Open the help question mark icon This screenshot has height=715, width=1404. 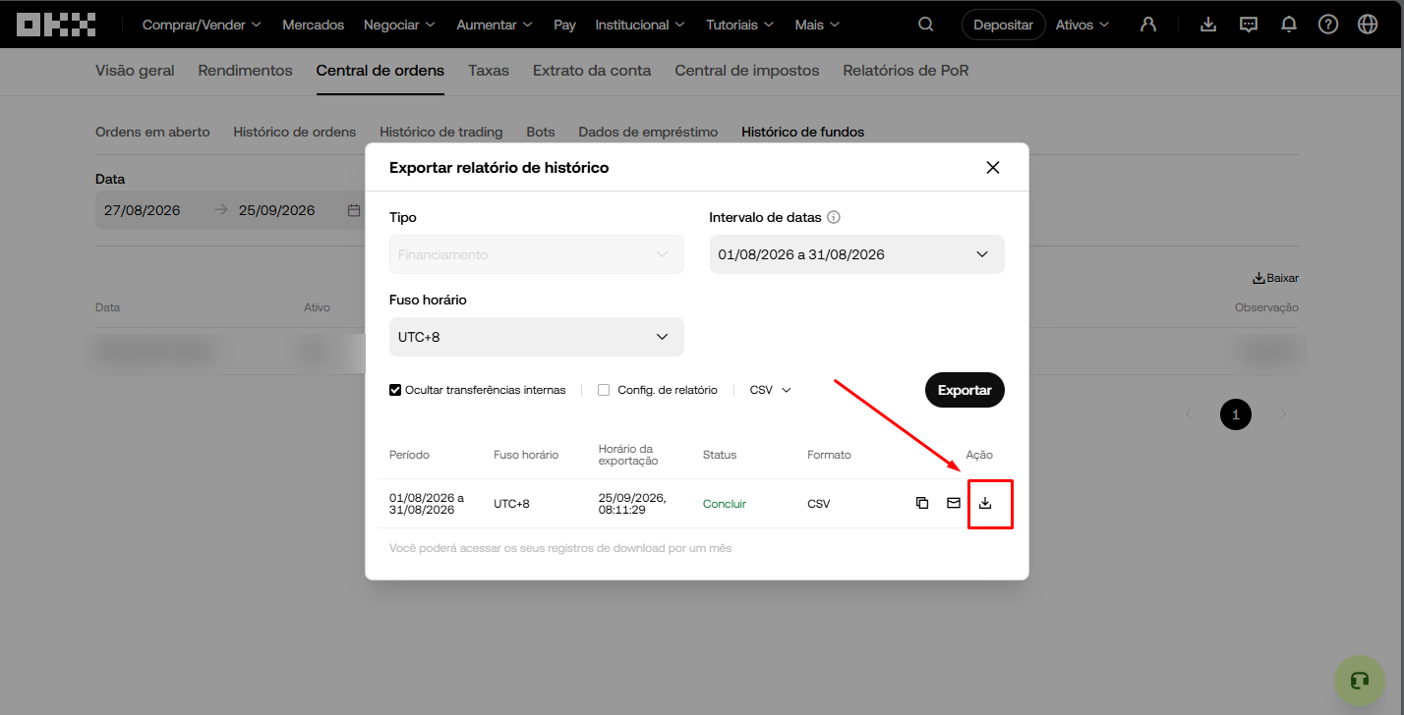coord(1328,25)
